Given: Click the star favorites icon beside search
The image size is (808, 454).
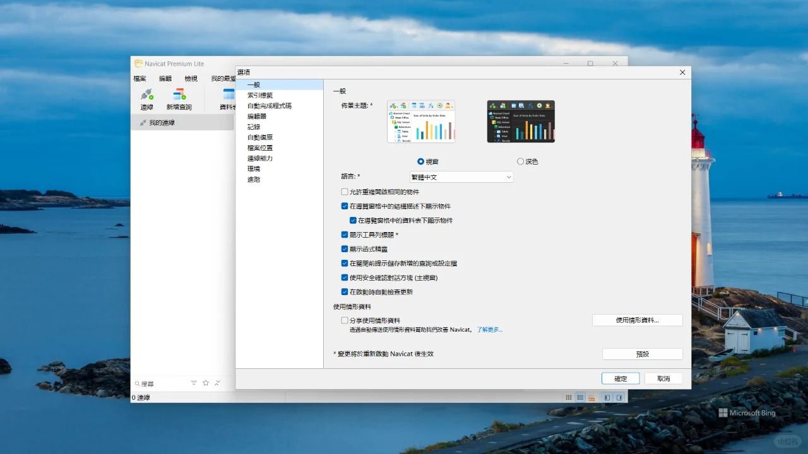Looking at the screenshot, I should (x=206, y=383).
